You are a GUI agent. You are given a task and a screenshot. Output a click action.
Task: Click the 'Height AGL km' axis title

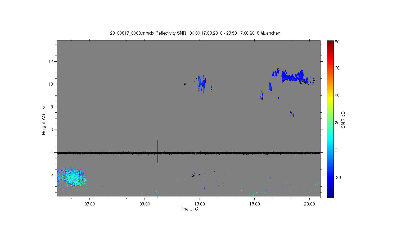tap(44, 119)
